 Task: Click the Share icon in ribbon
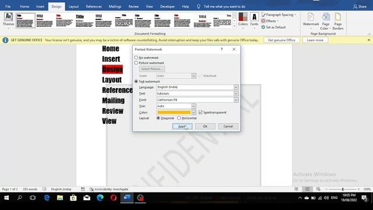(x=355, y=6)
